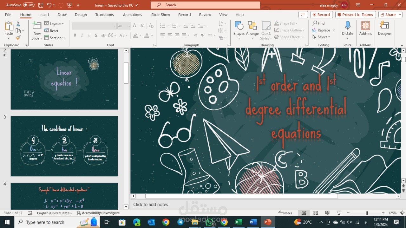Click the Reset slide button

click(51, 31)
